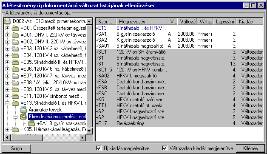The width and height of the screenshot is (267, 154).
Task: Click the folder icon of =E06, 120 kV 6. sz.
Action: pyautogui.click(x=15, y=69)
